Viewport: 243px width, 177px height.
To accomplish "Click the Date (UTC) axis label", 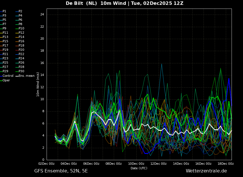I will coord(139,168).
